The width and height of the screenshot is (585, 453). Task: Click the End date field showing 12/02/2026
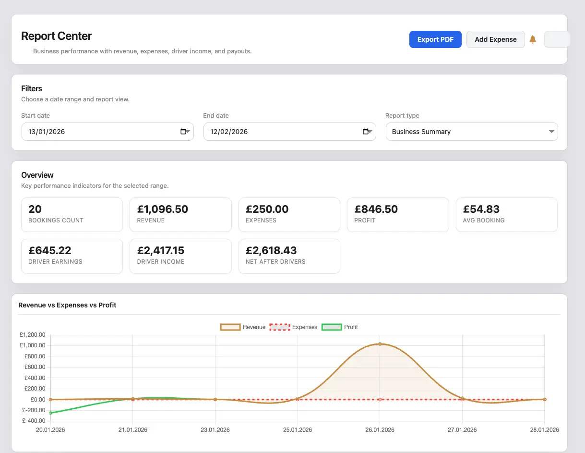(278, 132)
